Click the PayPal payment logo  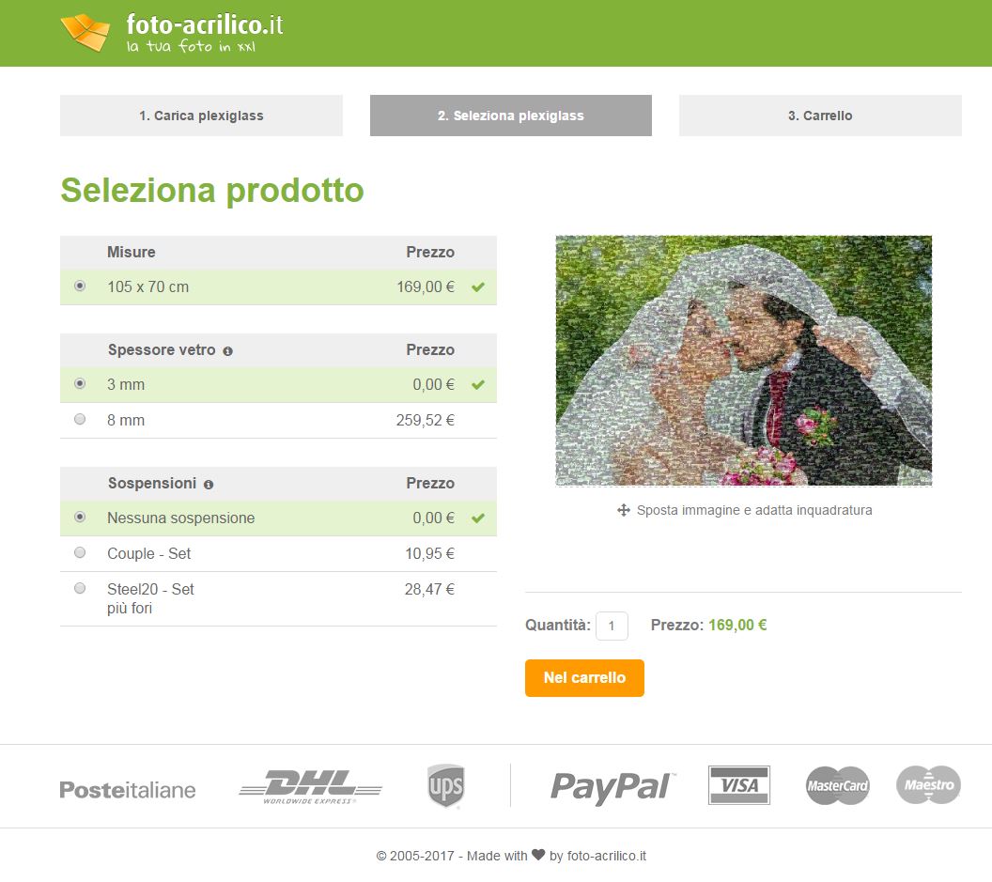click(x=612, y=787)
